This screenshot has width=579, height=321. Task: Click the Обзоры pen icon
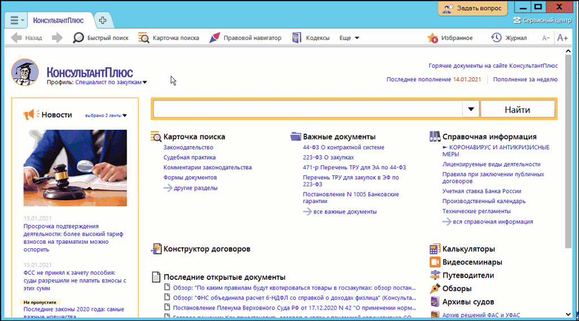point(435,288)
